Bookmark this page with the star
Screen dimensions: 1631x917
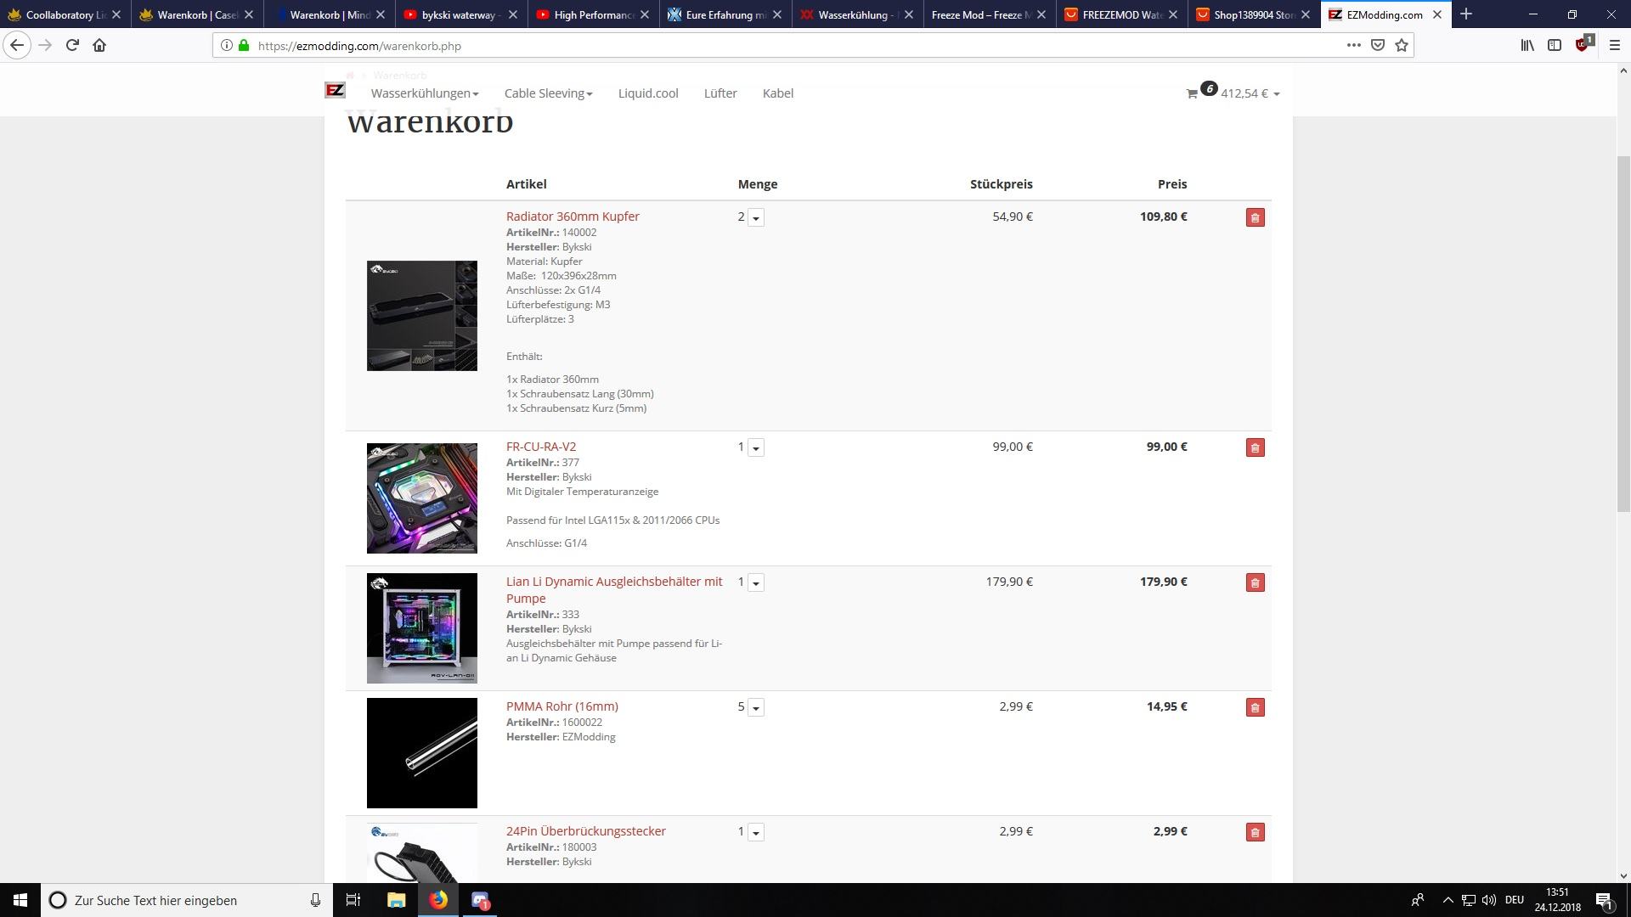(1402, 45)
